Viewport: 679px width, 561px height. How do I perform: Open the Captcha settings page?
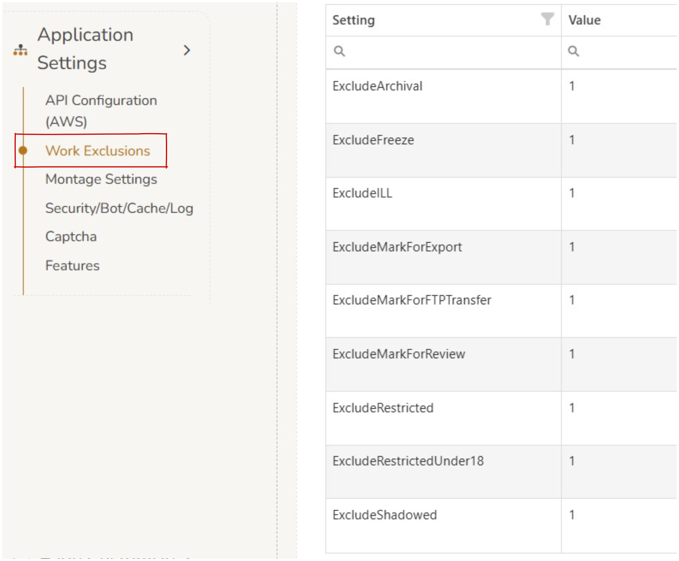coord(71,236)
